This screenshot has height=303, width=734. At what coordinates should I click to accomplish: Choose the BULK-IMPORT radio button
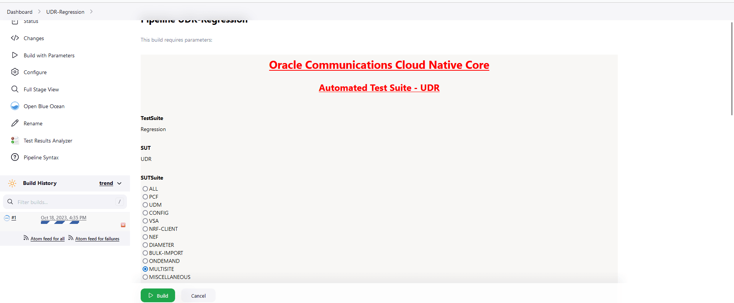[145, 253]
